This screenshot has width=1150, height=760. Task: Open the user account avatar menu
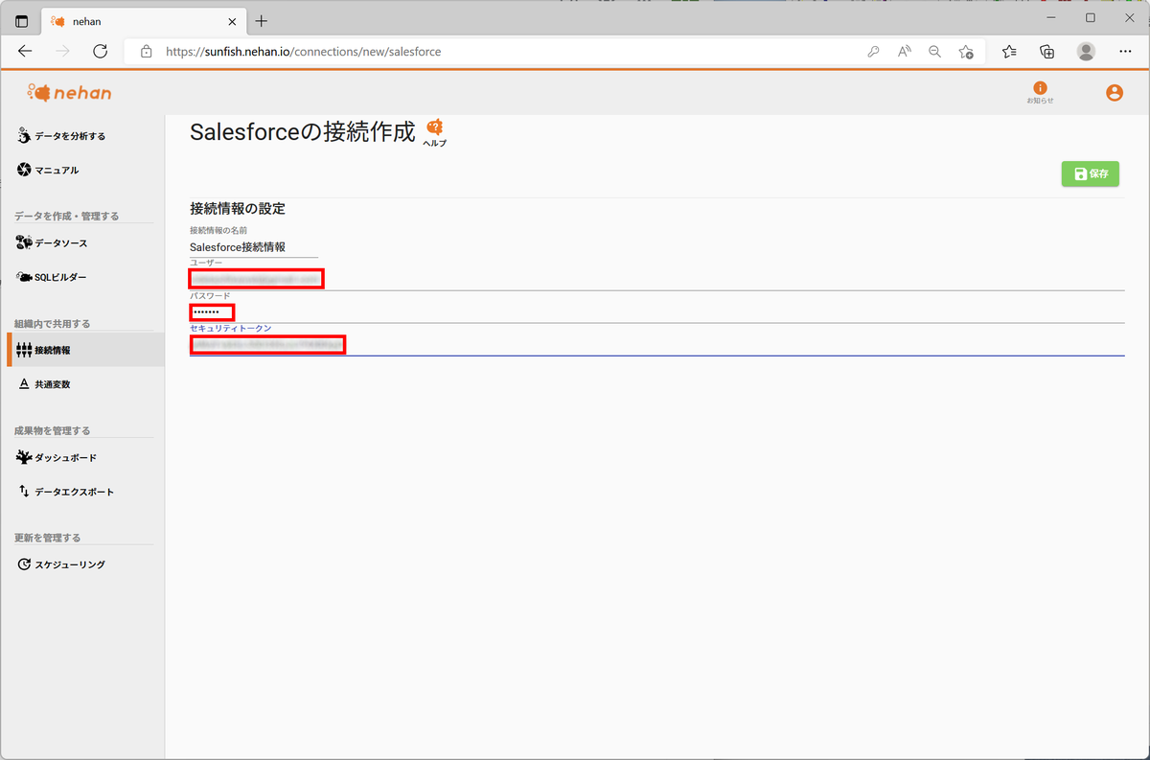click(1114, 93)
